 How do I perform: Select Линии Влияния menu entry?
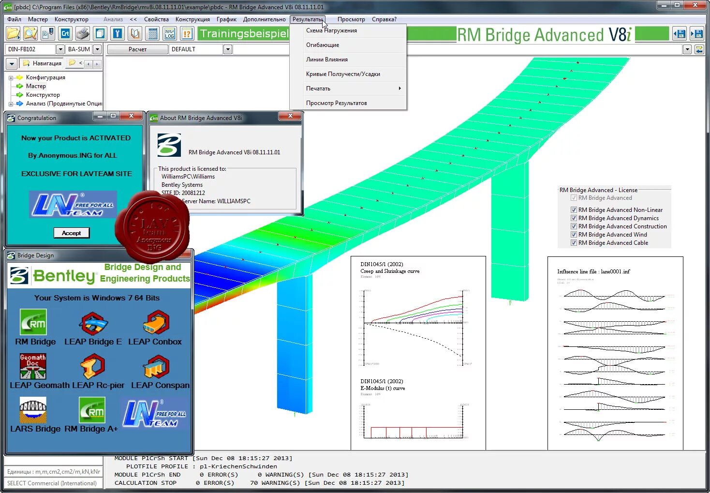pyautogui.click(x=348, y=60)
